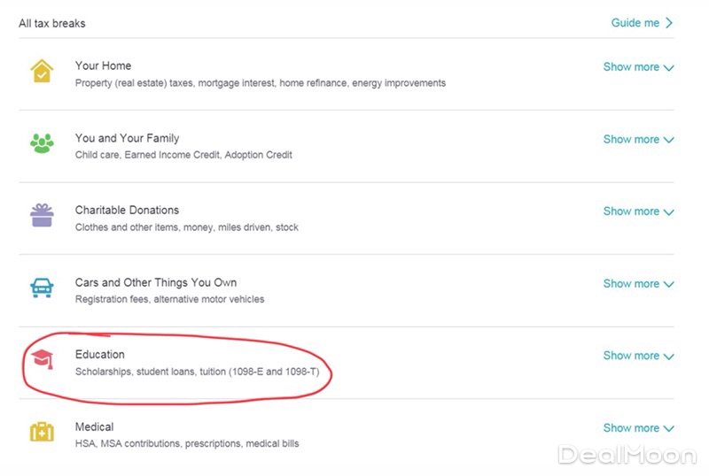The height and width of the screenshot is (476, 709).
Task: Click the Medical first-aid kit icon
Action: coord(42,433)
